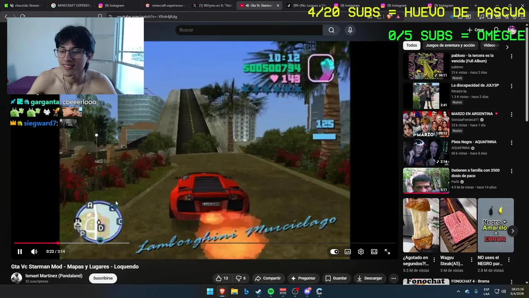Open Voicemeeter from the taskbar

point(283,291)
